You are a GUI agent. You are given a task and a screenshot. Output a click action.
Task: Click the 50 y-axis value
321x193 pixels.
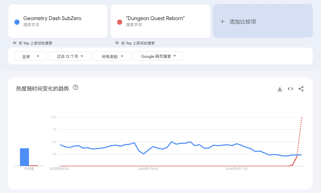[x=54, y=142]
